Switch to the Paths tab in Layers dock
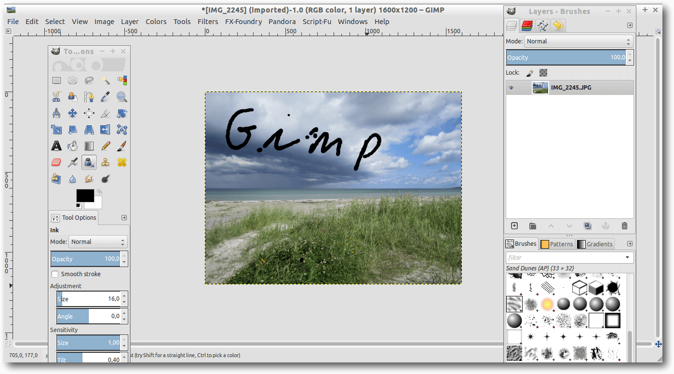Image resolution: width=674 pixels, height=374 pixels. [543, 26]
